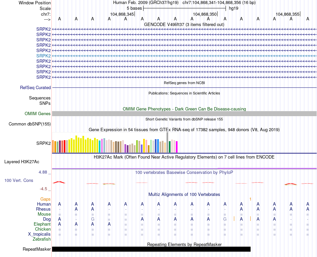The width and height of the screenshot is (317, 257).
Task: Open '100 vertebrates Basewise Conservation by PhyloP' title
Action: click(x=184, y=173)
